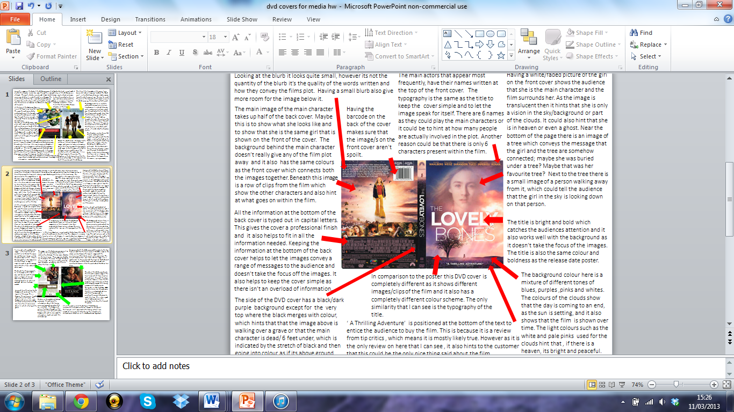Viewport: 734px width, 412px height.
Task: Select the Isosceles Triangle shape
Action: click(447, 44)
